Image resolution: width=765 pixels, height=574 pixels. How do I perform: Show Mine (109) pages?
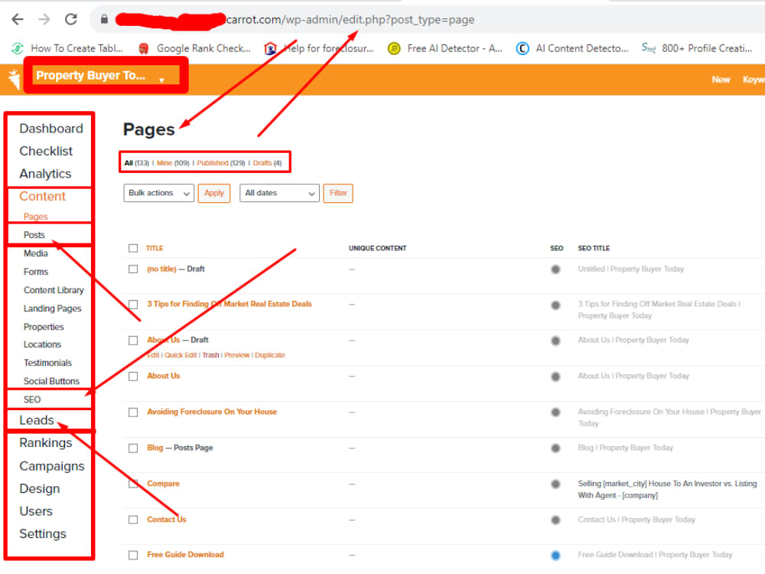pyautogui.click(x=173, y=163)
